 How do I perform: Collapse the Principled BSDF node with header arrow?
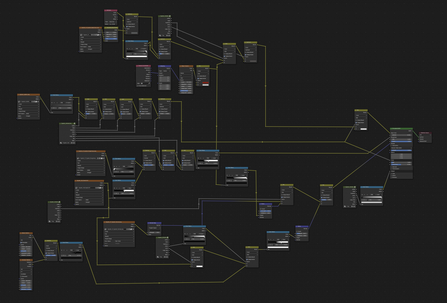coord(391,129)
